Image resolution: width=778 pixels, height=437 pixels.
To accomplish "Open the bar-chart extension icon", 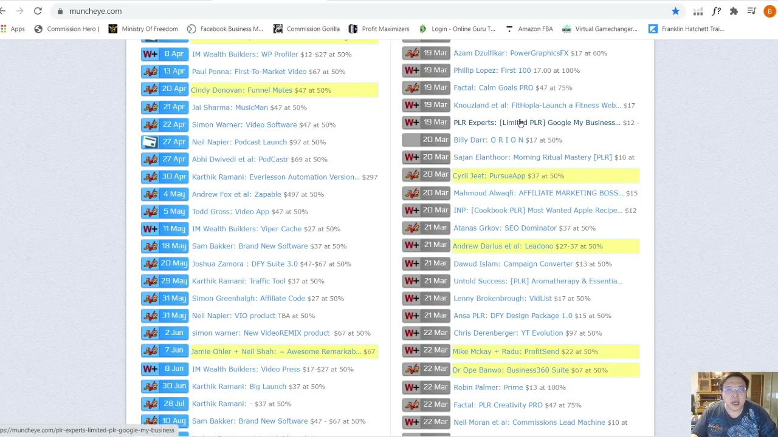I will [698, 11].
